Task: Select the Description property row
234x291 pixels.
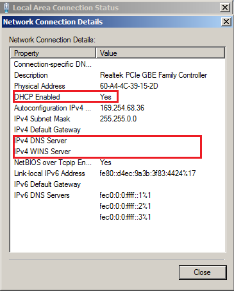Action: pyautogui.click(x=117, y=75)
